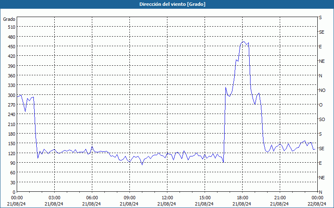Pick the 360 degree axis label

point(12,76)
